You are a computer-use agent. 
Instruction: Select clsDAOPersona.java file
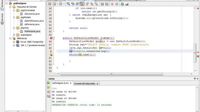click(x=34, y=21)
